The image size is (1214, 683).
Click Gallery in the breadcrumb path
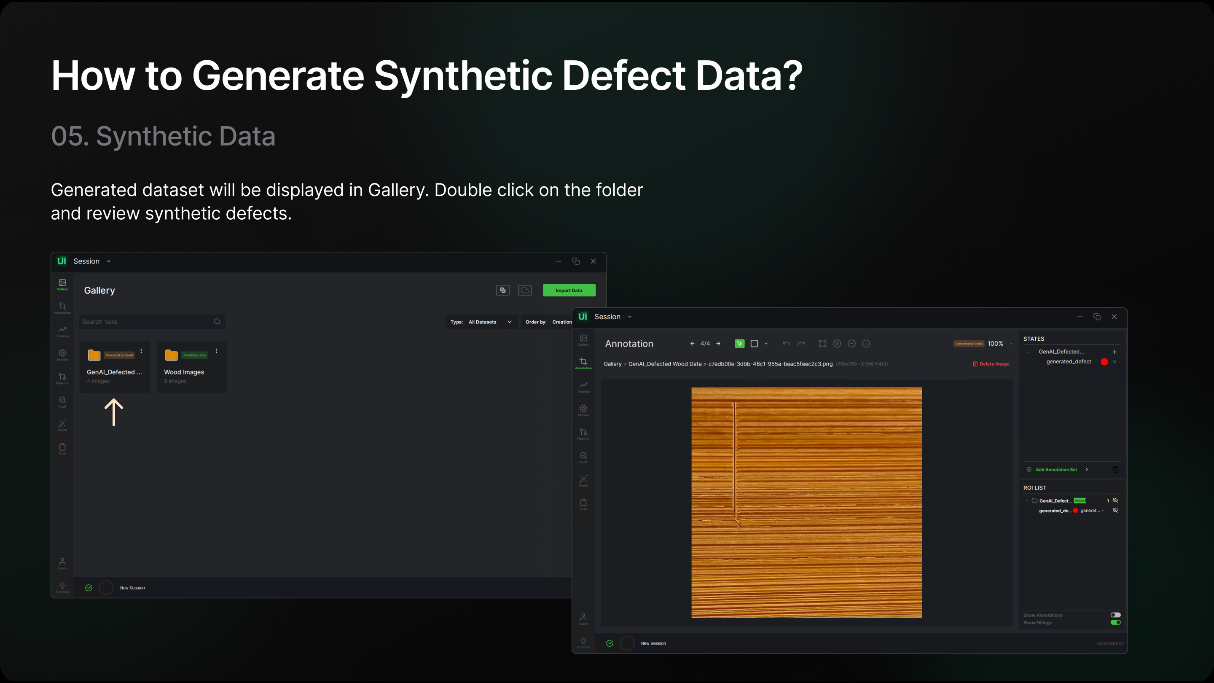click(612, 364)
